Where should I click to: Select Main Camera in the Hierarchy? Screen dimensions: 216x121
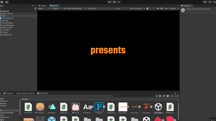(x=7, y=14)
